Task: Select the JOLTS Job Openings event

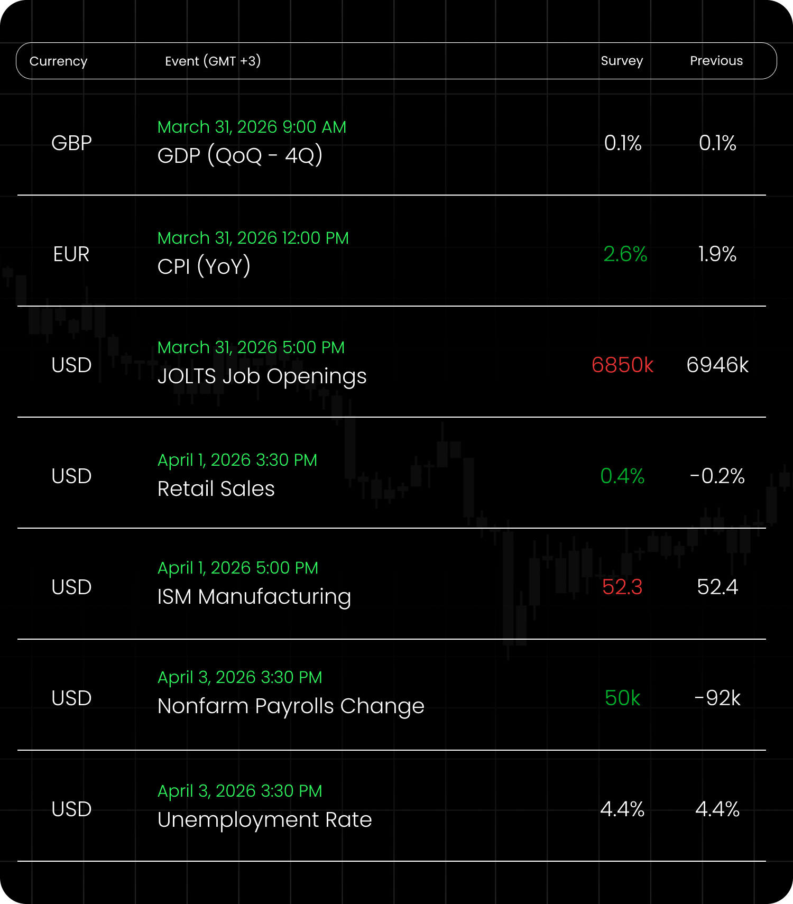Action: (262, 376)
